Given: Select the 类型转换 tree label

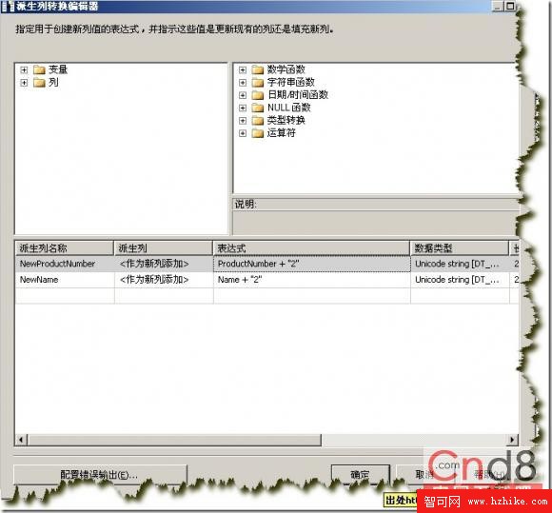Looking at the screenshot, I should 286,121.
